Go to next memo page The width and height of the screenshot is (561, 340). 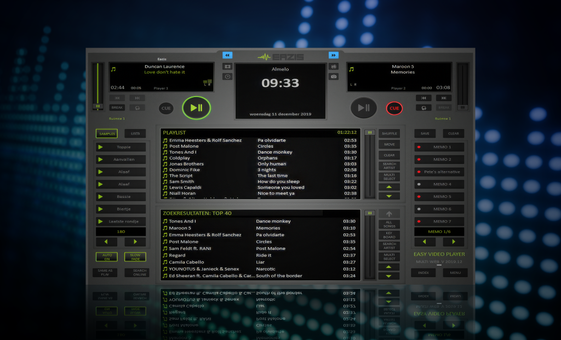[454, 242]
